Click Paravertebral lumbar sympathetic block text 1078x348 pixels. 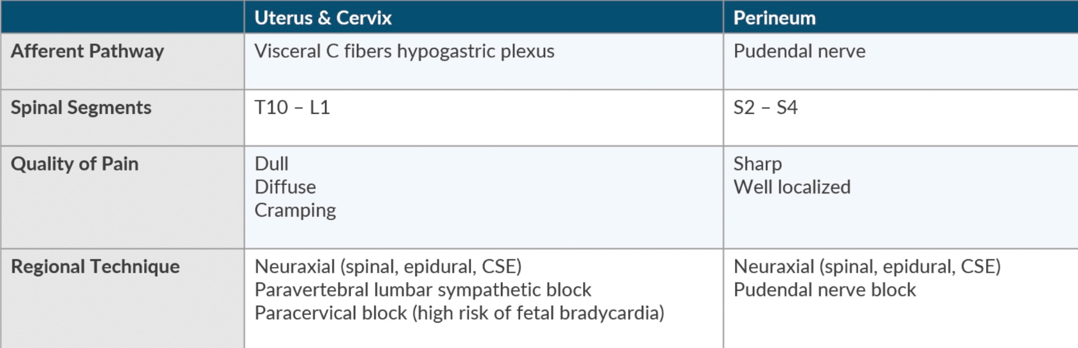tap(422, 290)
